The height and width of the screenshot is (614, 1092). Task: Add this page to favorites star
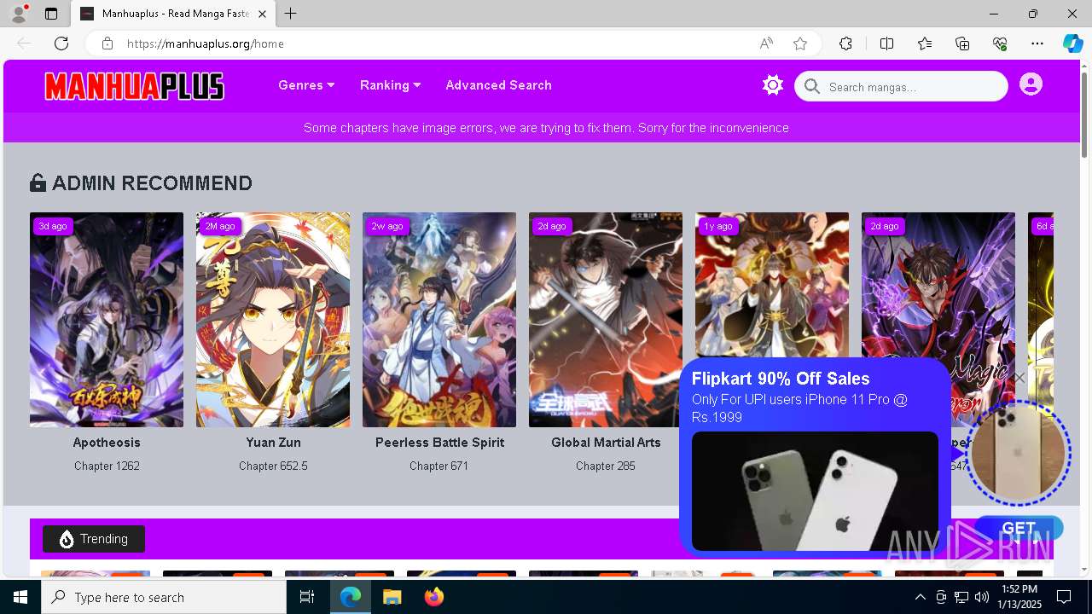point(800,43)
